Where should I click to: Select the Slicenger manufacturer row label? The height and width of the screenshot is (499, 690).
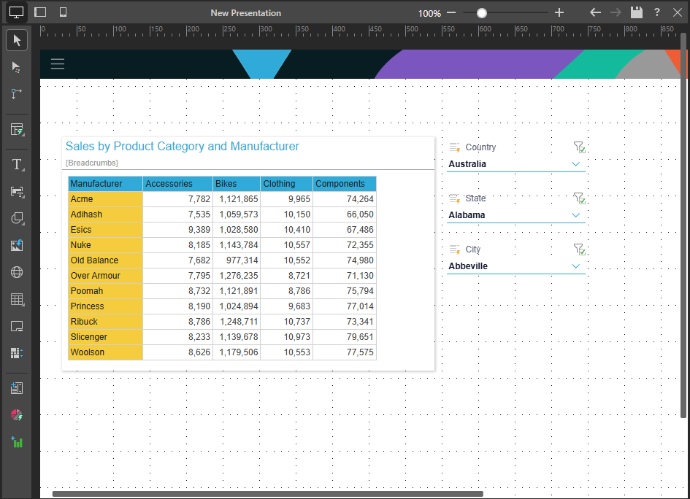pos(106,337)
